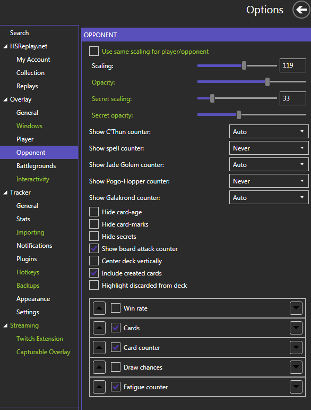The image size is (311, 410).
Task: Enable the Draw chances checkbox
Action: pos(116,367)
